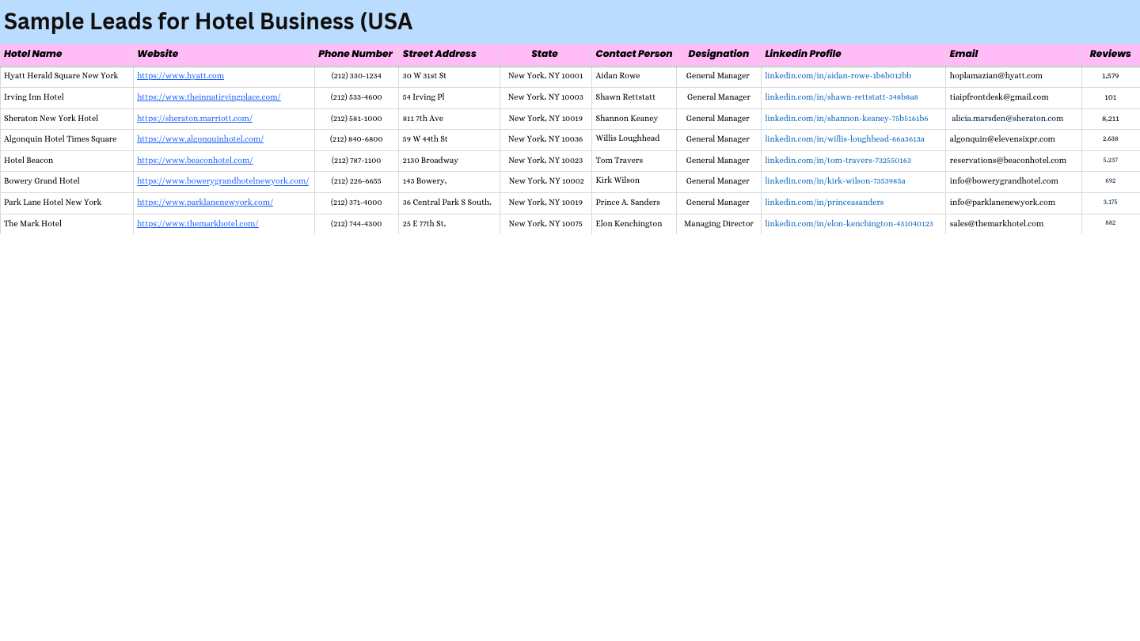Select the Email column header
Image resolution: width=1140 pixels, height=641 pixels.
coord(963,54)
